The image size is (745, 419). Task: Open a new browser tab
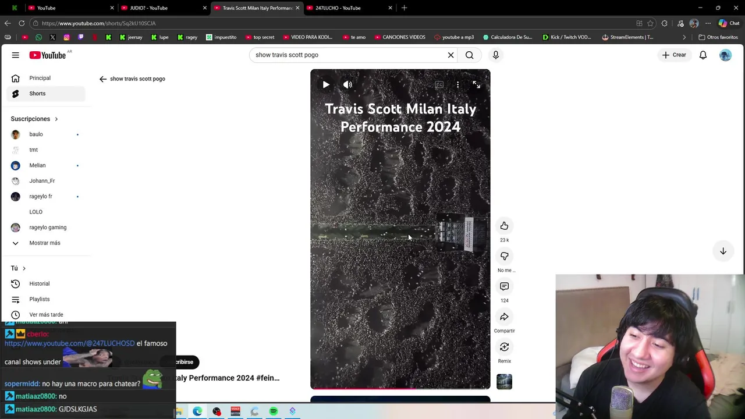click(x=404, y=8)
